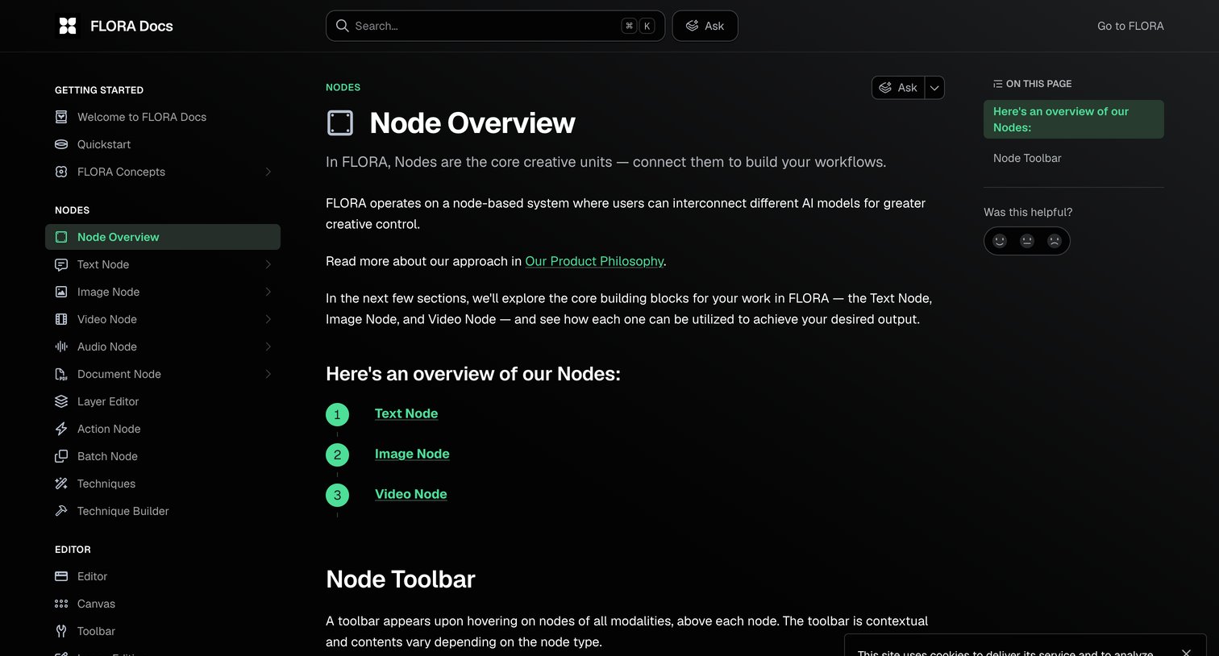The image size is (1219, 656).
Task: Open Technique Builder sidebar entry
Action: coord(163,511)
